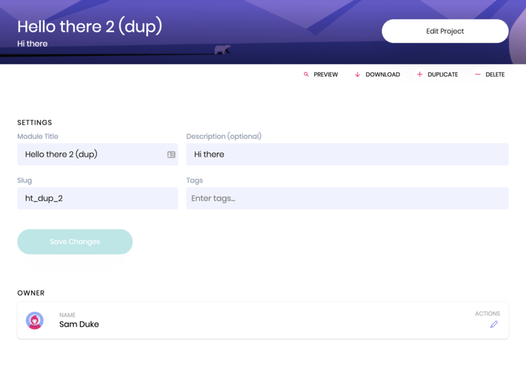Click the NAME label in owner card
This screenshot has width=526, height=368.
pyautogui.click(x=68, y=315)
